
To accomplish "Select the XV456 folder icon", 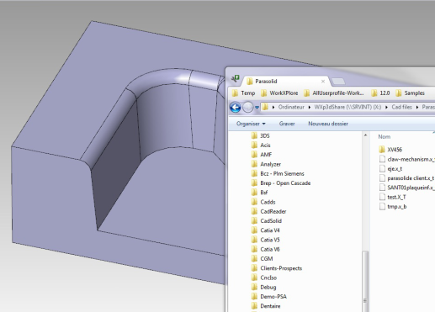I will (381, 150).
